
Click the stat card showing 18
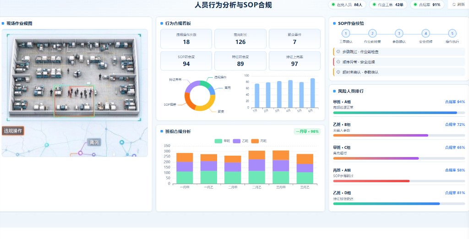pos(186,39)
